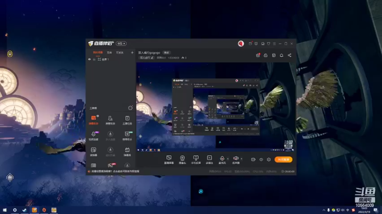The width and height of the screenshot is (382, 214).
Task: Open the 弹幕秀 danmaku show tool
Action: (127, 152)
